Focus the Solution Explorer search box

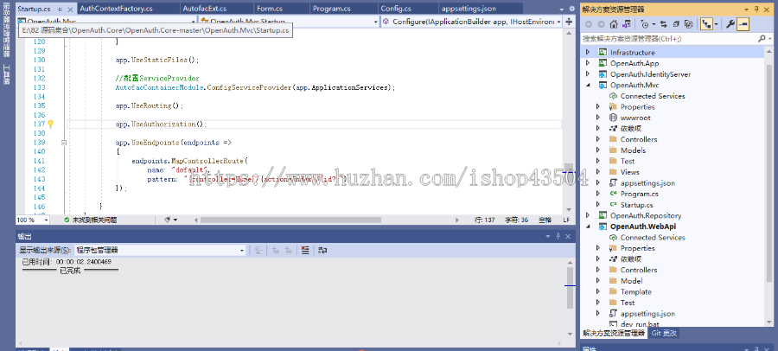668,39
